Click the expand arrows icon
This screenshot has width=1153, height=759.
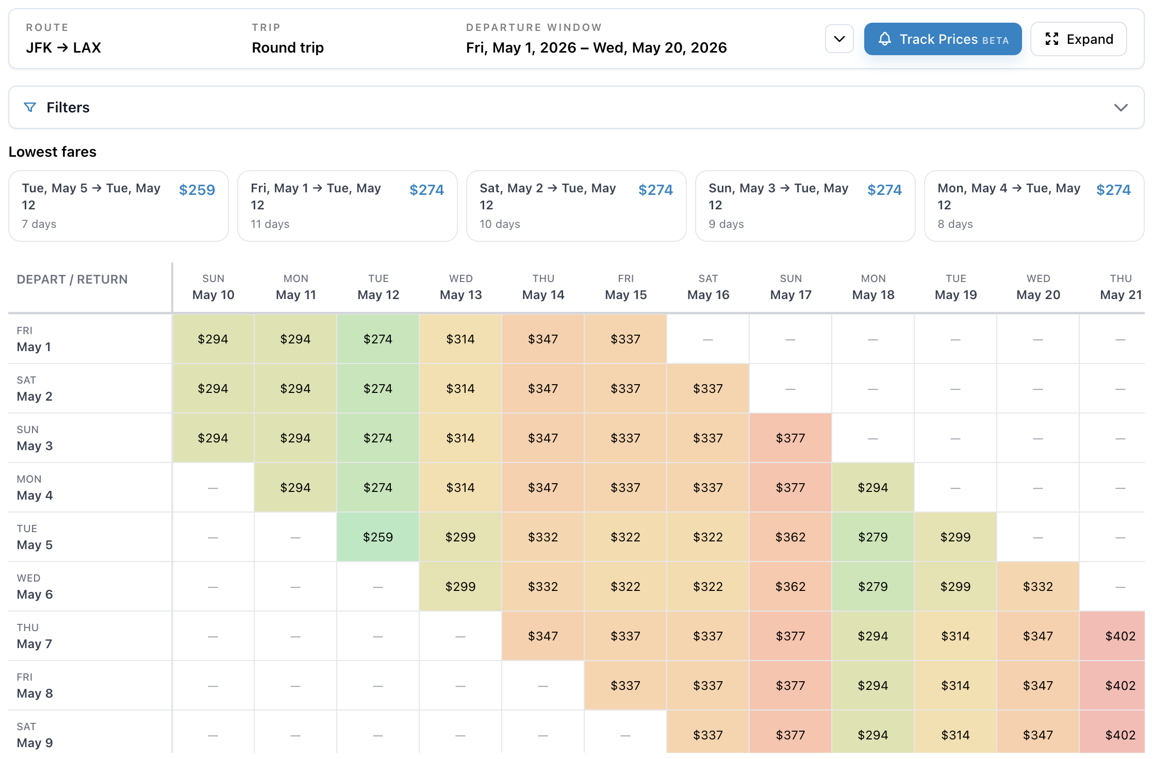coord(1051,39)
